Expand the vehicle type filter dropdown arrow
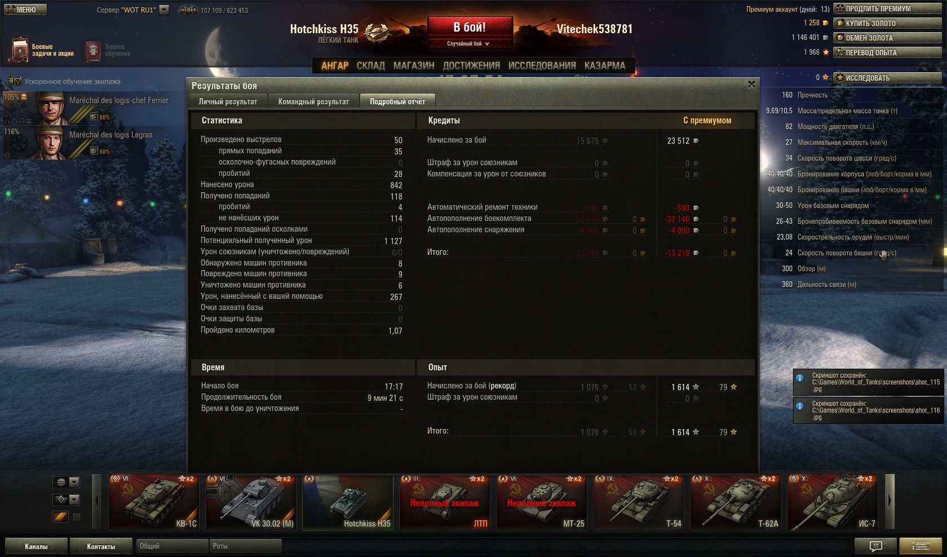 point(74,499)
